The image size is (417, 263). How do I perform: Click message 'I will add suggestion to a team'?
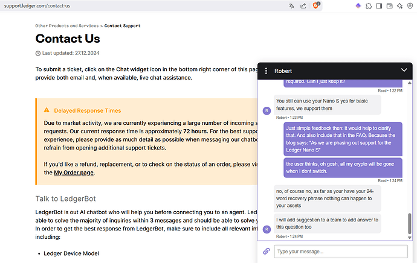[328, 223]
